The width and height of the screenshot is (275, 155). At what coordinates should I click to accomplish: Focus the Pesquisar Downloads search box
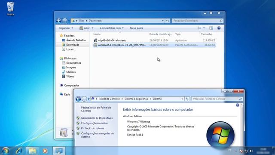(197, 21)
